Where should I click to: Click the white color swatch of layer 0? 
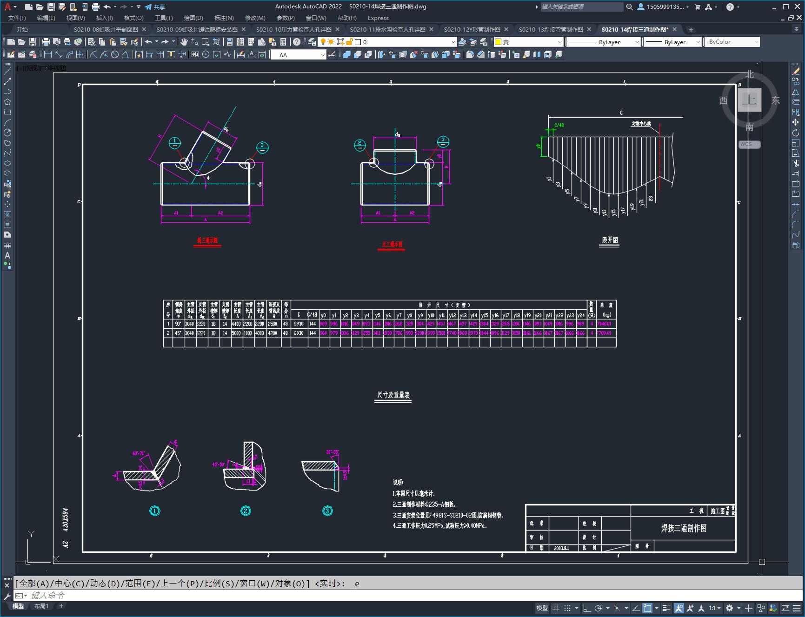pyautogui.click(x=358, y=42)
